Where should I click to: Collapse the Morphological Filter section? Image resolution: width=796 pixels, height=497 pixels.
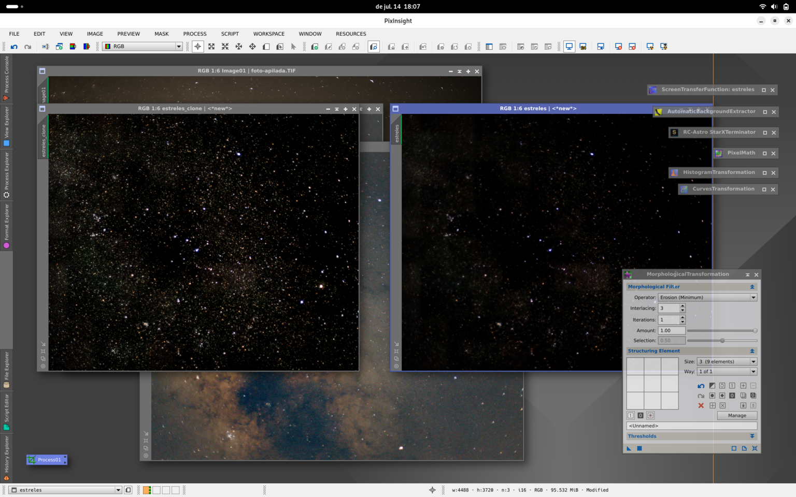click(752, 287)
